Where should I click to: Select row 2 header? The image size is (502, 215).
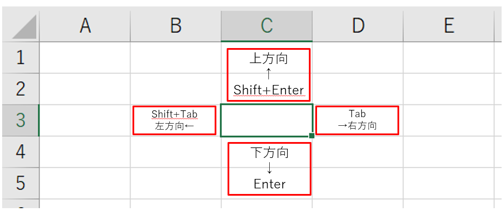(x=21, y=89)
